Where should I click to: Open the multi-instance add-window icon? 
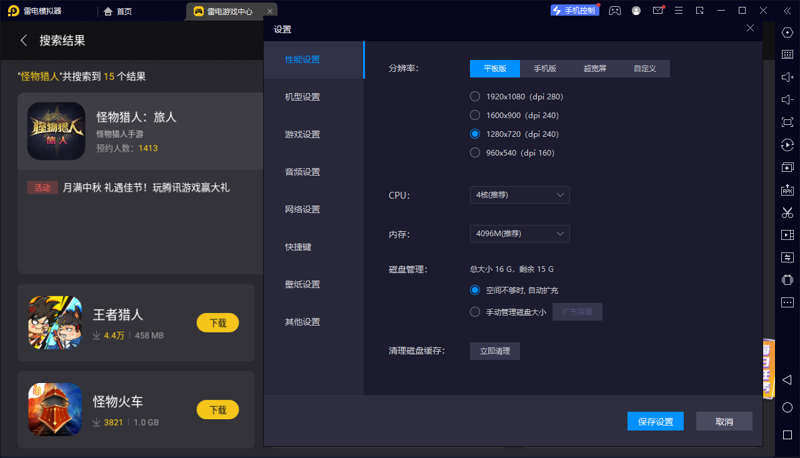(787, 167)
